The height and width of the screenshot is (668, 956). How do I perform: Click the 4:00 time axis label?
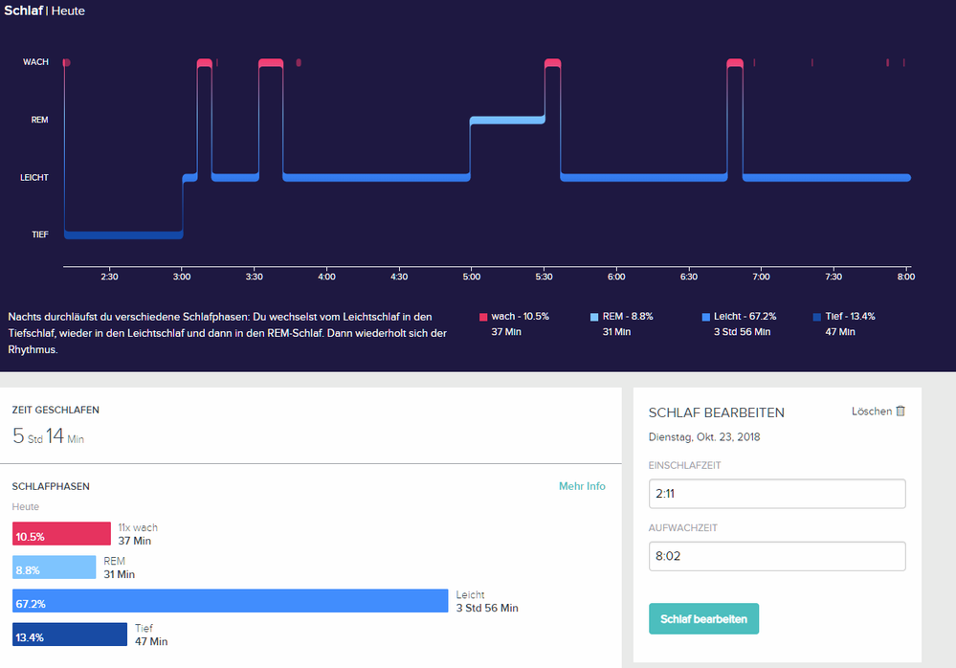click(326, 277)
